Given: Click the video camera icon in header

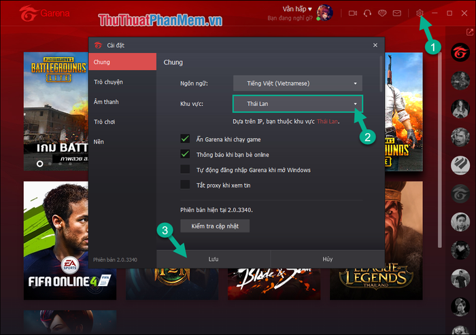Looking at the screenshot, I should coord(352,13).
